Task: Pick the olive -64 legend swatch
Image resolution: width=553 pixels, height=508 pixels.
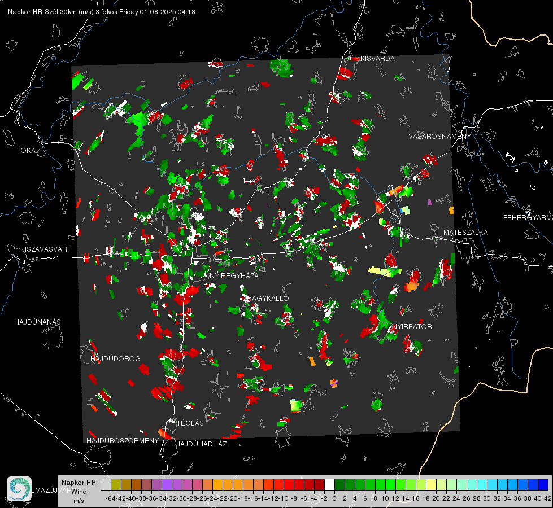Action: coord(116,484)
